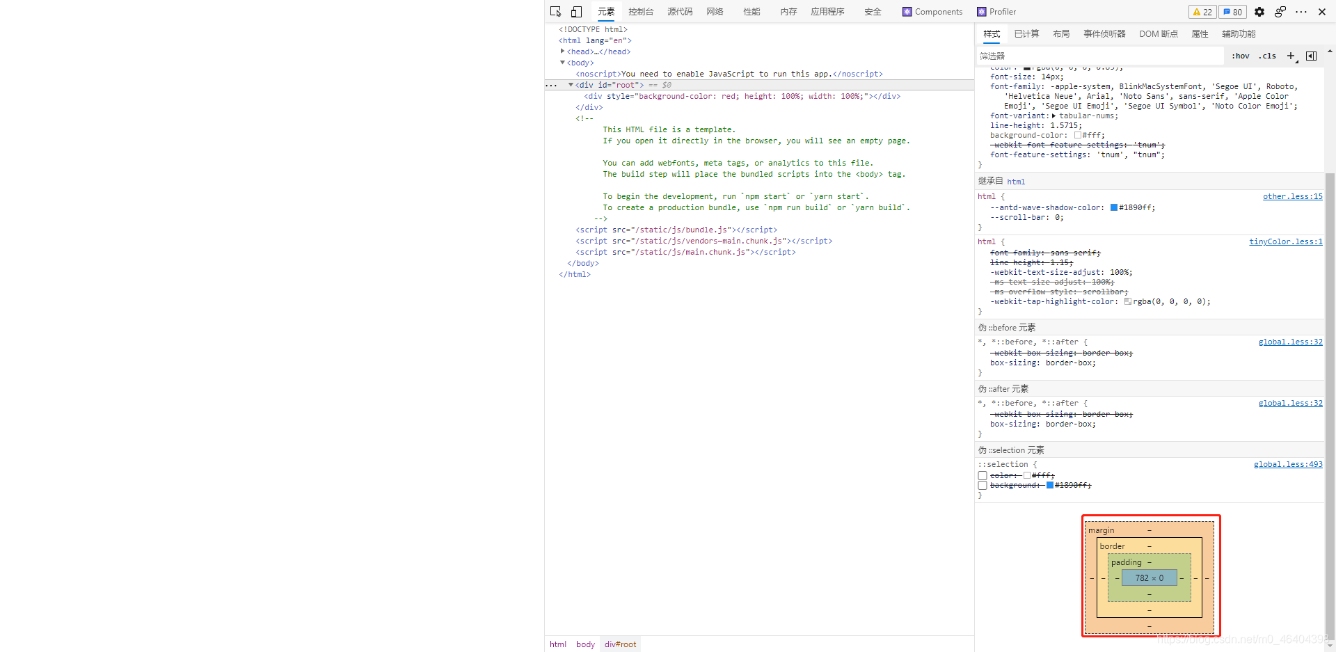This screenshot has width=1336, height=652.
Task: Open the 已计算 styles subtab
Action: [1026, 34]
